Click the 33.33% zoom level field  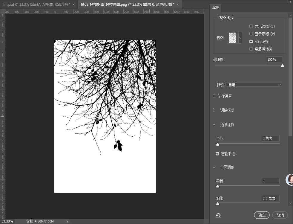click(7, 221)
